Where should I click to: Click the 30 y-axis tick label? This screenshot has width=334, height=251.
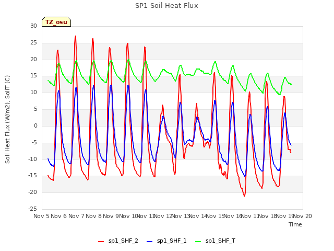pyautogui.click(x=33, y=26)
